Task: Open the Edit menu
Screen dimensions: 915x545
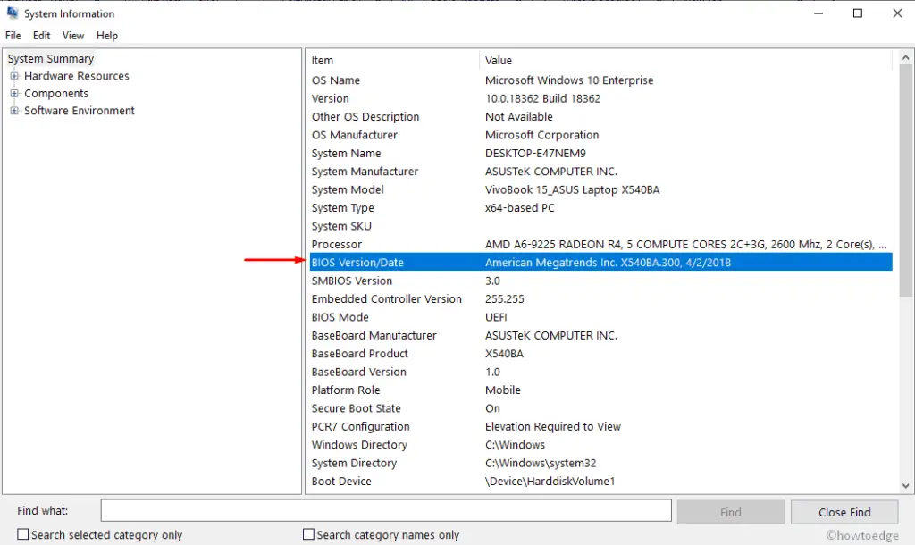Action: point(41,36)
